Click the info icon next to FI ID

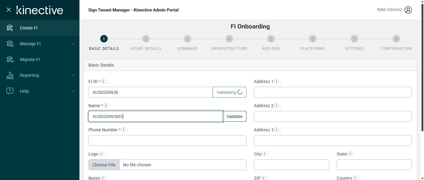104,81
